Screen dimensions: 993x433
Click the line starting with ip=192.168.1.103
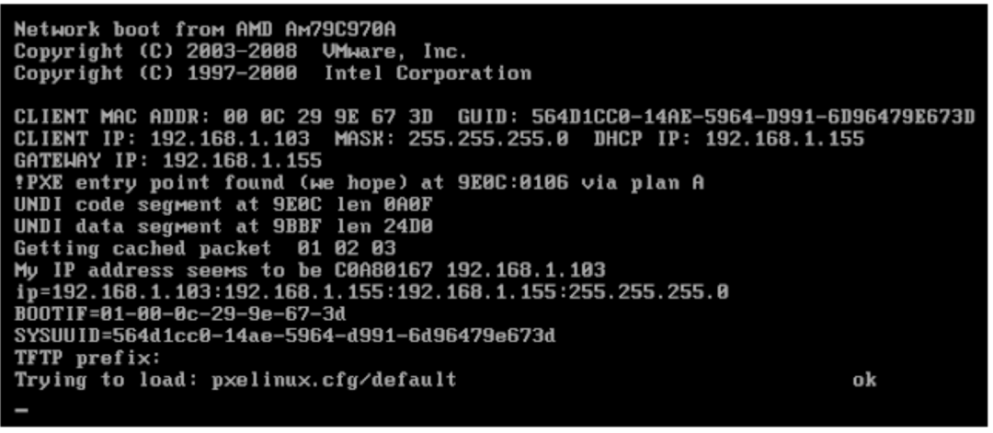pos(371,292)
